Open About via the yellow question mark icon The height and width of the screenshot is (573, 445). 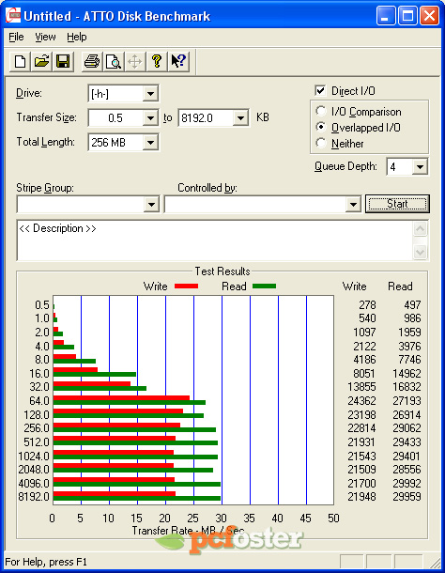pyautogui.click(x=157, y=61)
